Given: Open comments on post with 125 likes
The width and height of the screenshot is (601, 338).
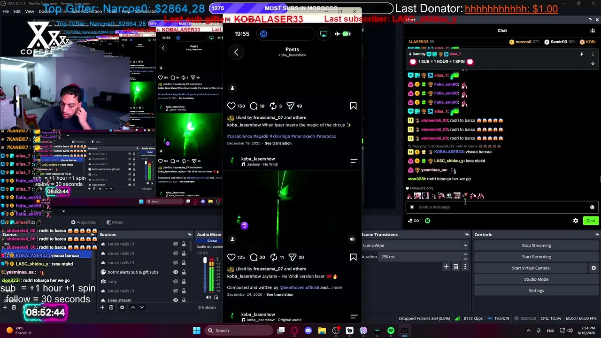Looking at the screenshot, I should [254, 257].
